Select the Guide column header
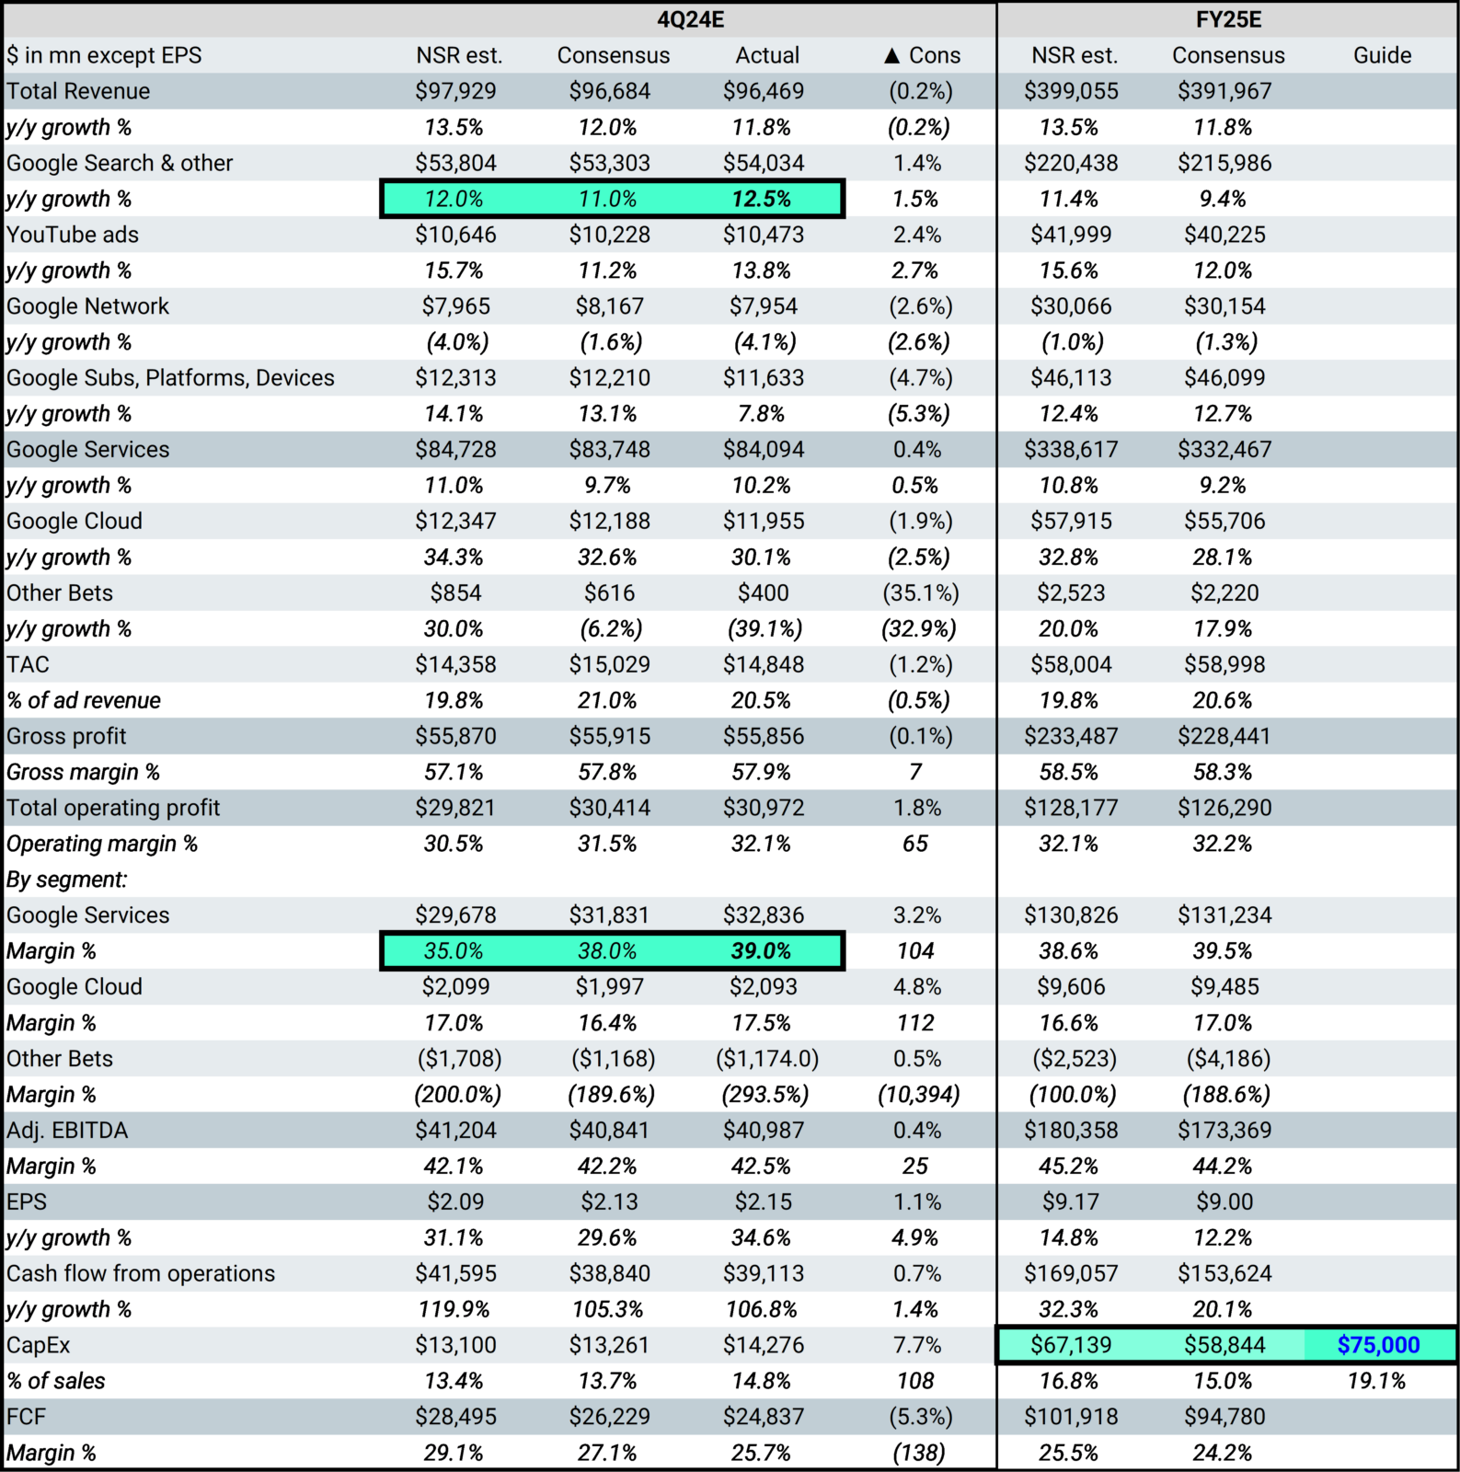The height and width of the screenshot is (1472, 1460). pos(1382,55)
